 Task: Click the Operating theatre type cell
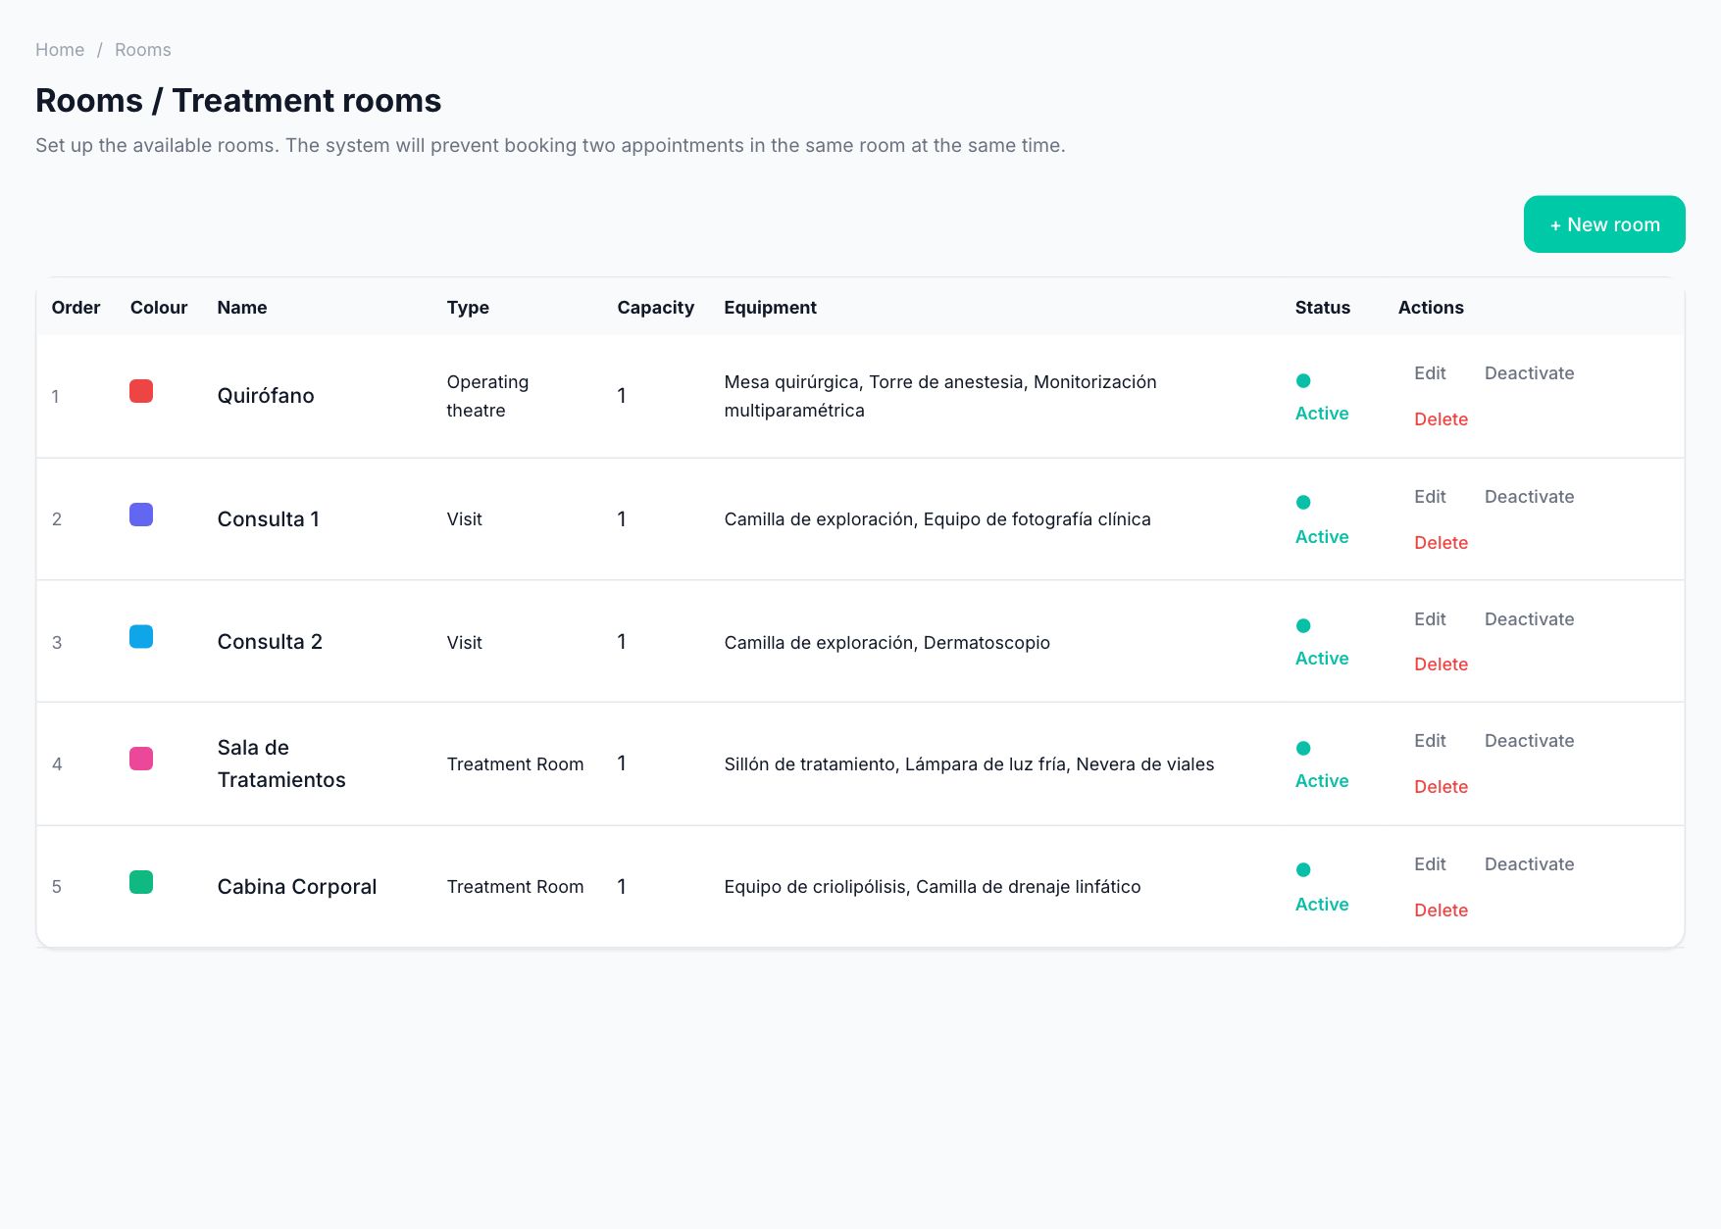coord(487,396)
